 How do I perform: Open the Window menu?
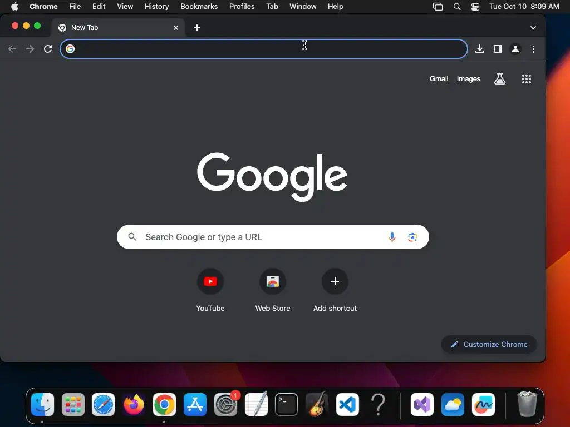(303, 6)
